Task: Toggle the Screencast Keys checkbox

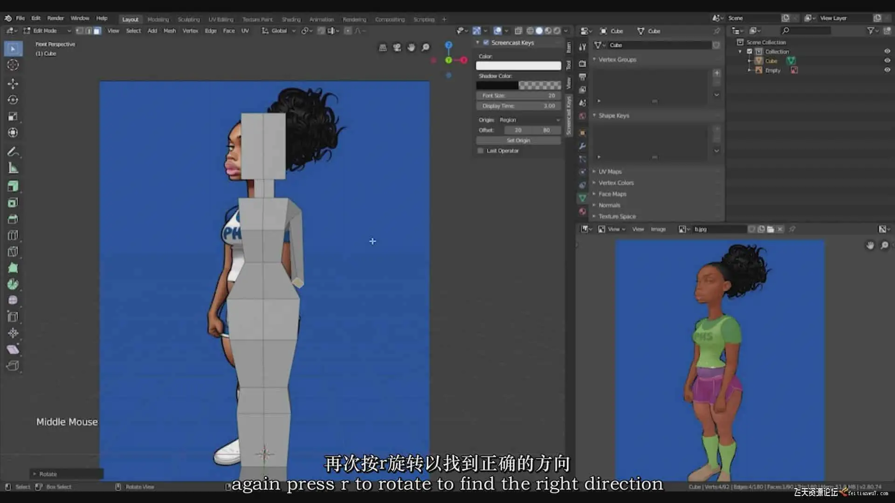Action: [486, 42]
